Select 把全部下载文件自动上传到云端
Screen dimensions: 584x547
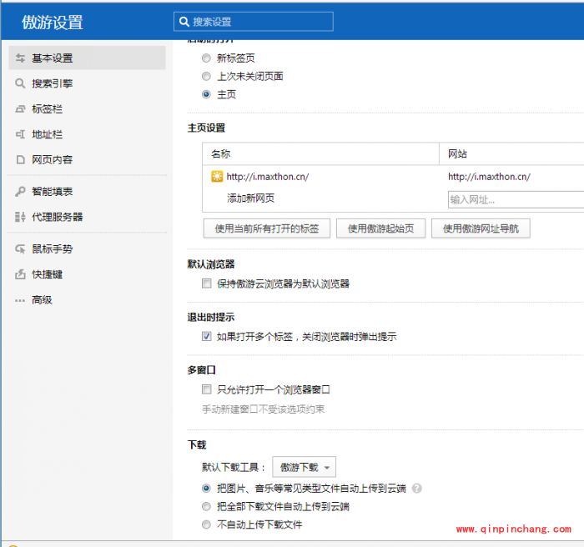[x=206, y=506]
